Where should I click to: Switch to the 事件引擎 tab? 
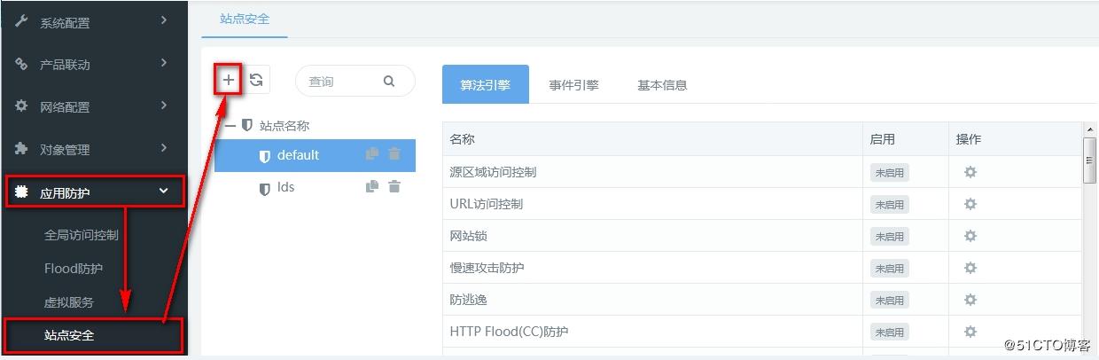(573, 85)
